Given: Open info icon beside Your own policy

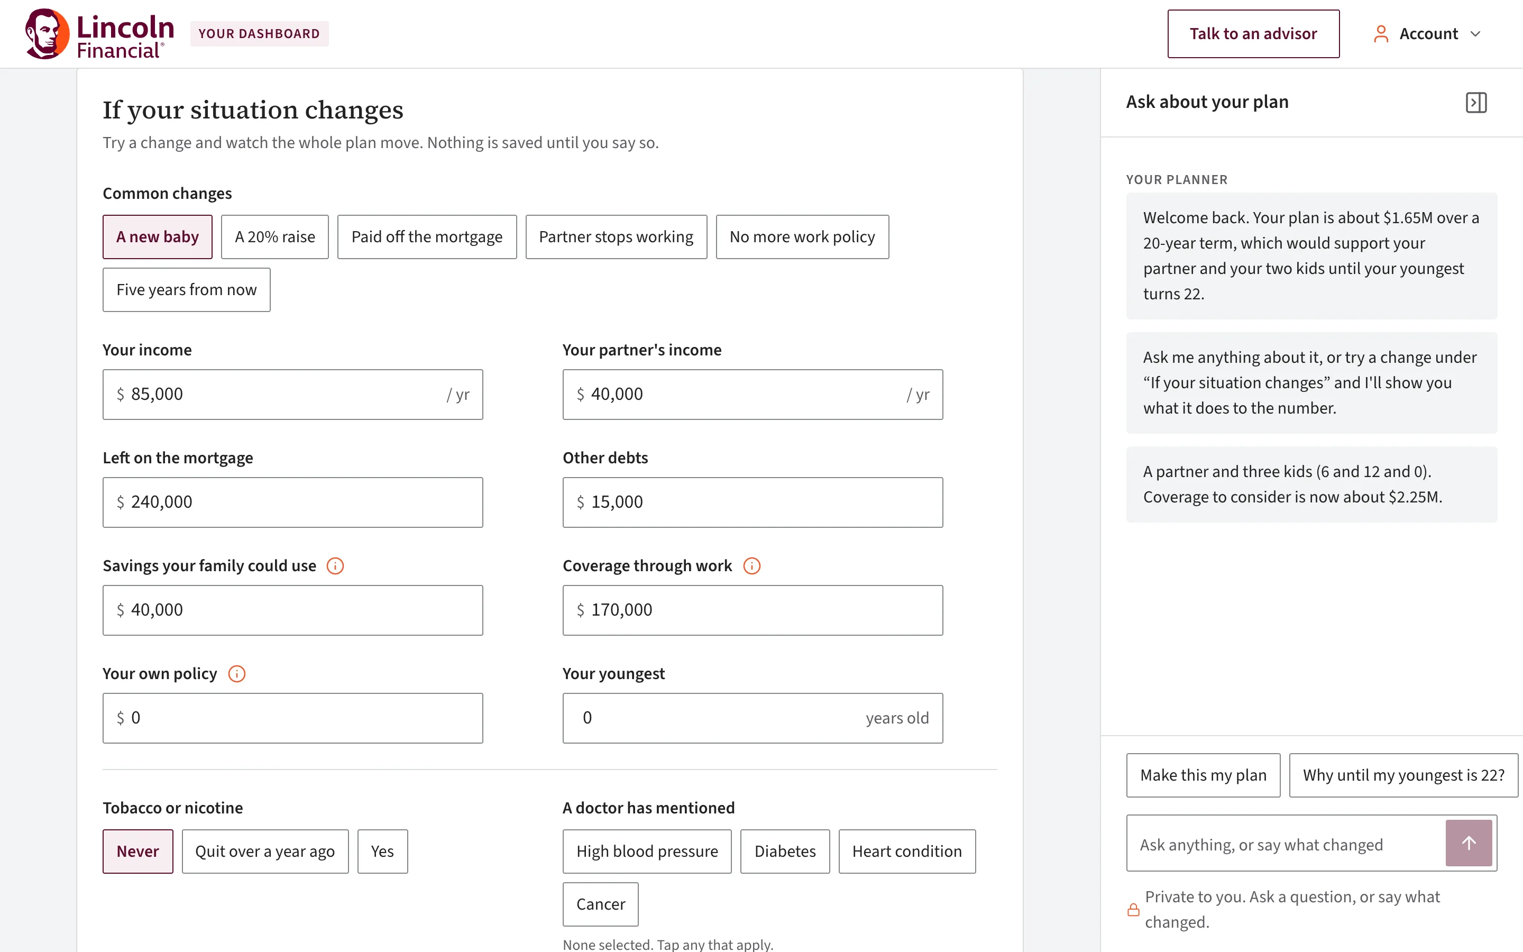Looking at the screenshot, I should pyautogui.click(x=236, y=674).
